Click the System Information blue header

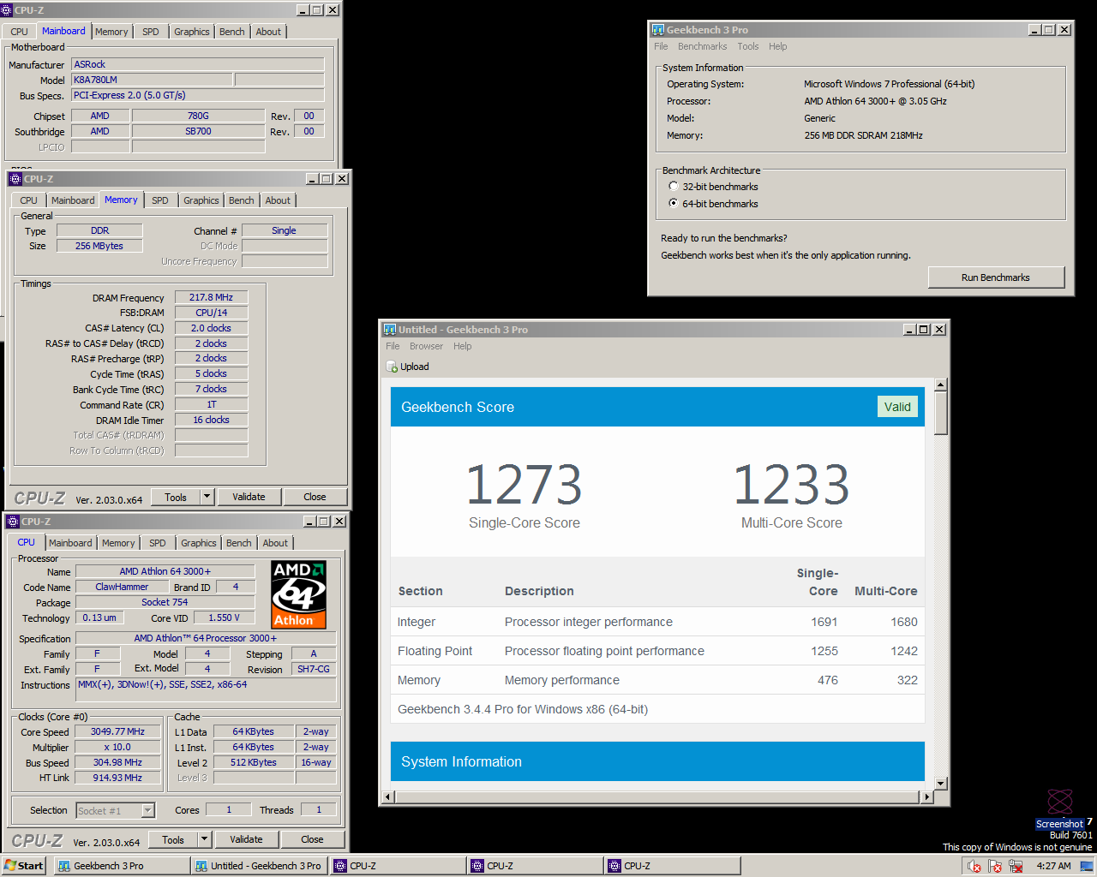[x=657, y=761]
